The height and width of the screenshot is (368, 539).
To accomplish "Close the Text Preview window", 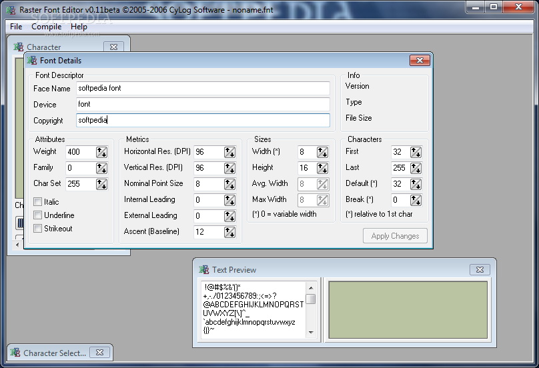I will (x=480, y=270).
